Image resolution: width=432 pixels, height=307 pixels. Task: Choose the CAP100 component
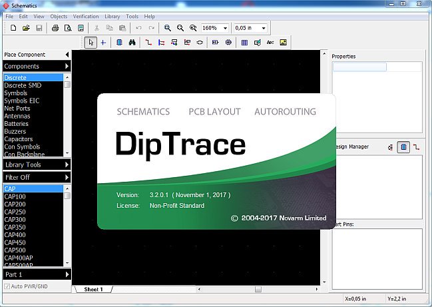click(x=33, y=196)
